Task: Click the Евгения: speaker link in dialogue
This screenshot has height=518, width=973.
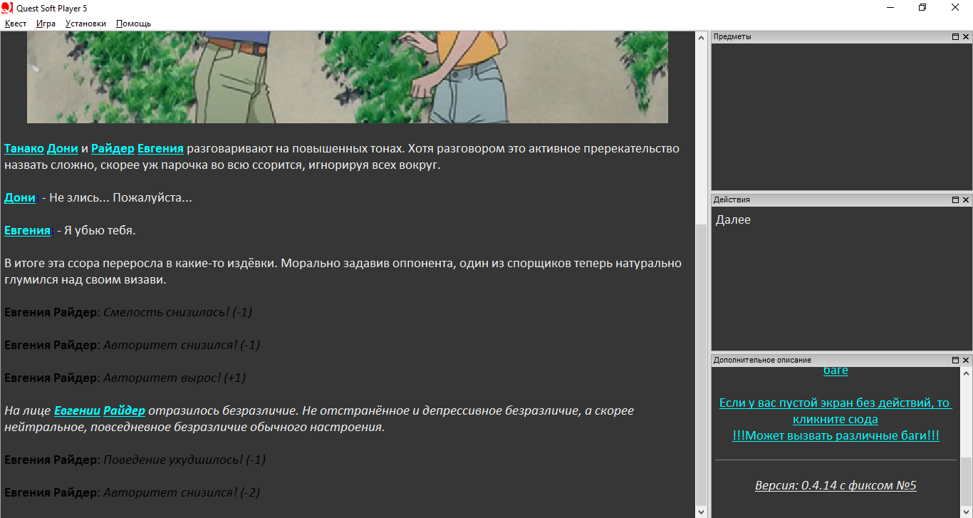Action: (x=27, y=231)
